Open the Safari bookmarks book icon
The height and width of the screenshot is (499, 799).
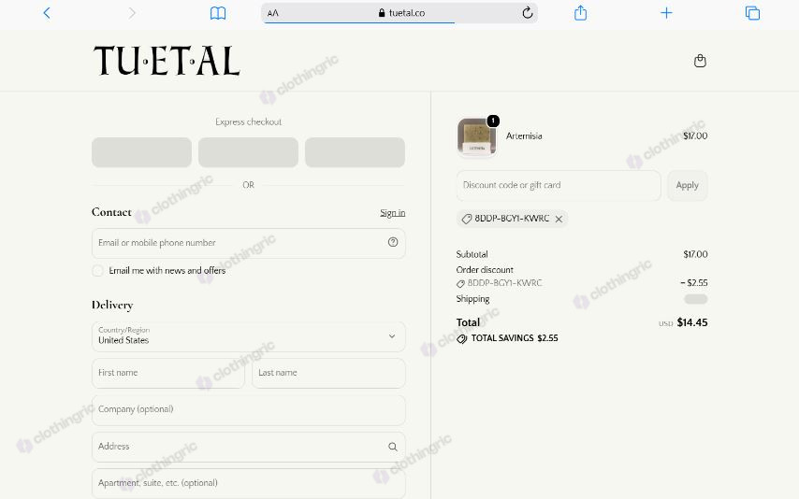[218, 13]
